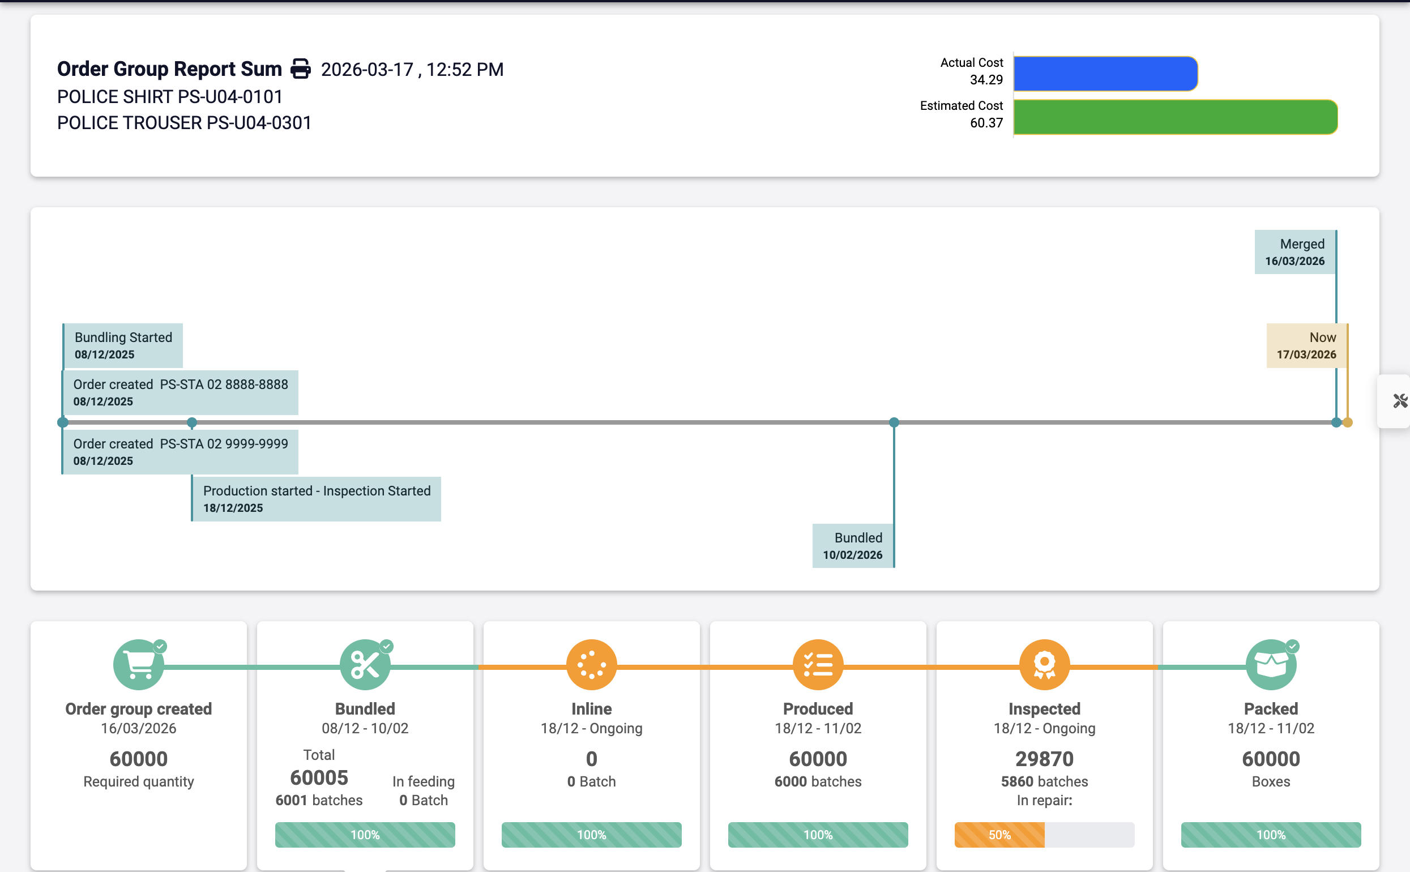This screenshot has width=1410, height=872.
Task: Click Order created PS-STA 02 9999-9999 label
Action: [180, 452]
